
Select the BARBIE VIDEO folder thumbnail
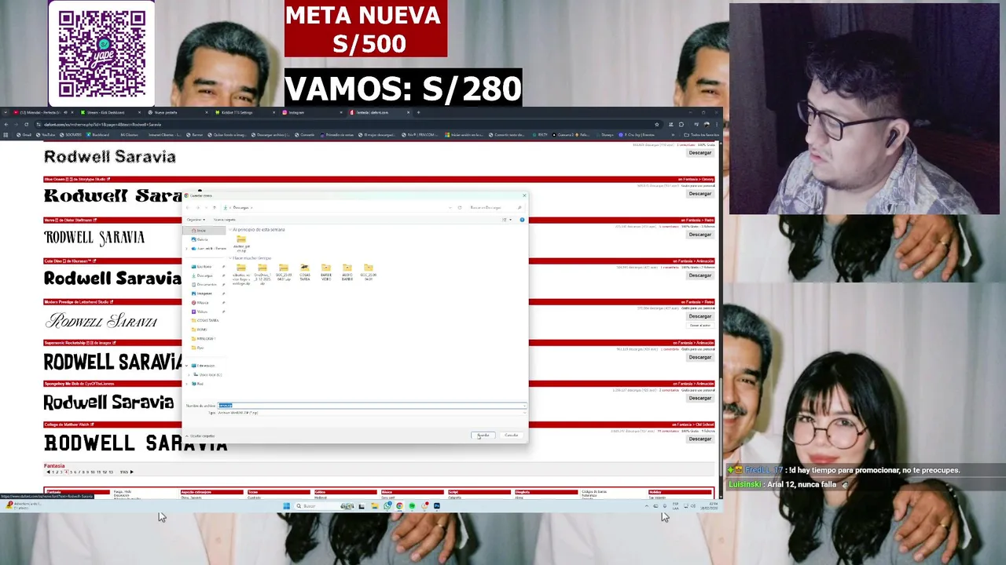tap(325, 272)
